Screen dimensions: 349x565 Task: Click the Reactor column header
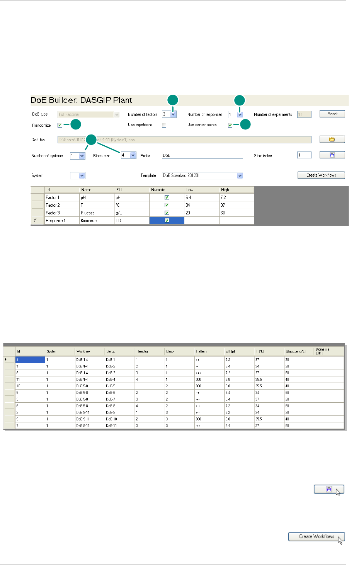pos(150,351)
